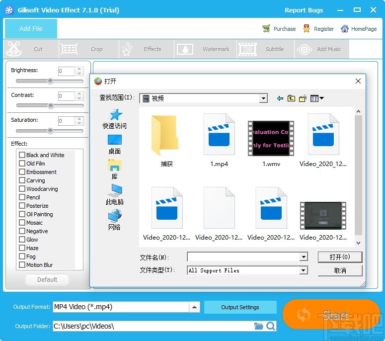Select Libraries (库) in dialog sidebar
Screen dimensions: 385x341
click(115, 170)
